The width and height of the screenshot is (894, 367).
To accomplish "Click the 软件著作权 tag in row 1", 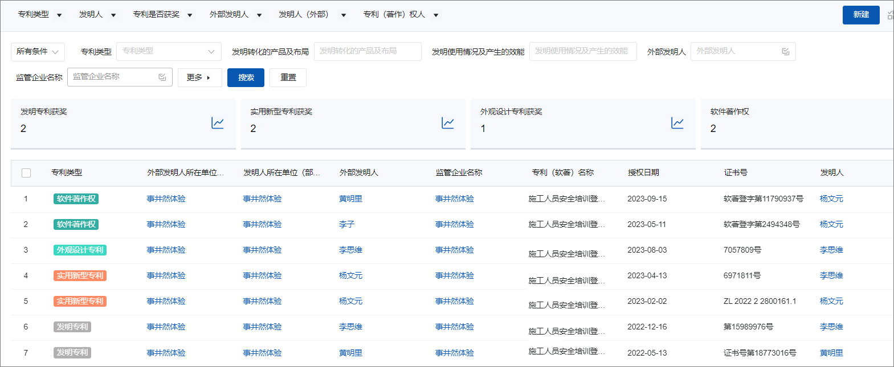I will (76, 199).
